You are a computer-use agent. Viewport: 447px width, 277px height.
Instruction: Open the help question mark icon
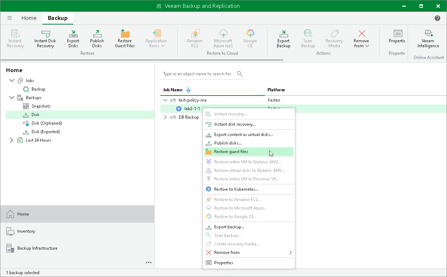pos(437,18)
